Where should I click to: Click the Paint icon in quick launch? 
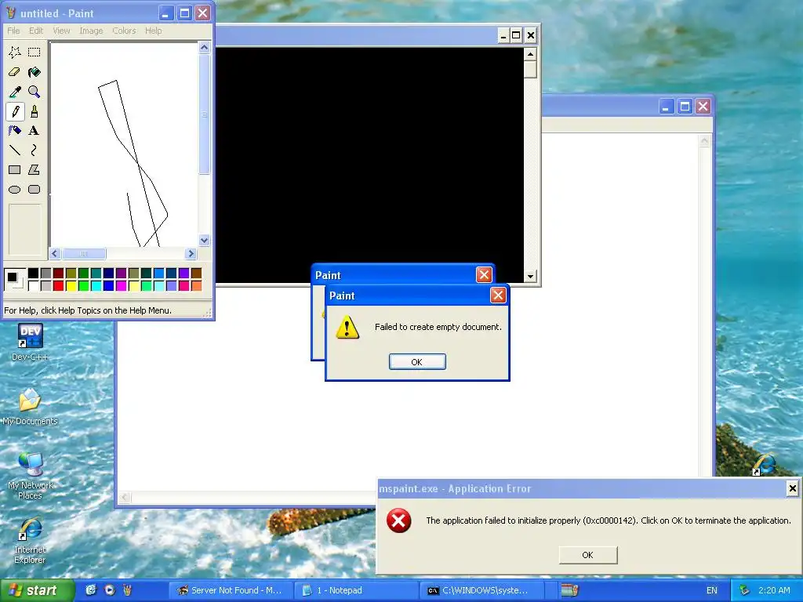[128, 590]
